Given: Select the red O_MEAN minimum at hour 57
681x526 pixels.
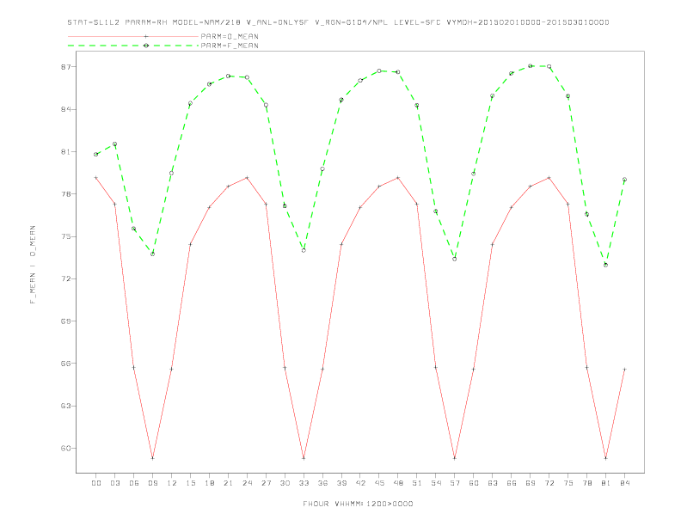Looking at the screenshot, I should click(x=455, y=458).
